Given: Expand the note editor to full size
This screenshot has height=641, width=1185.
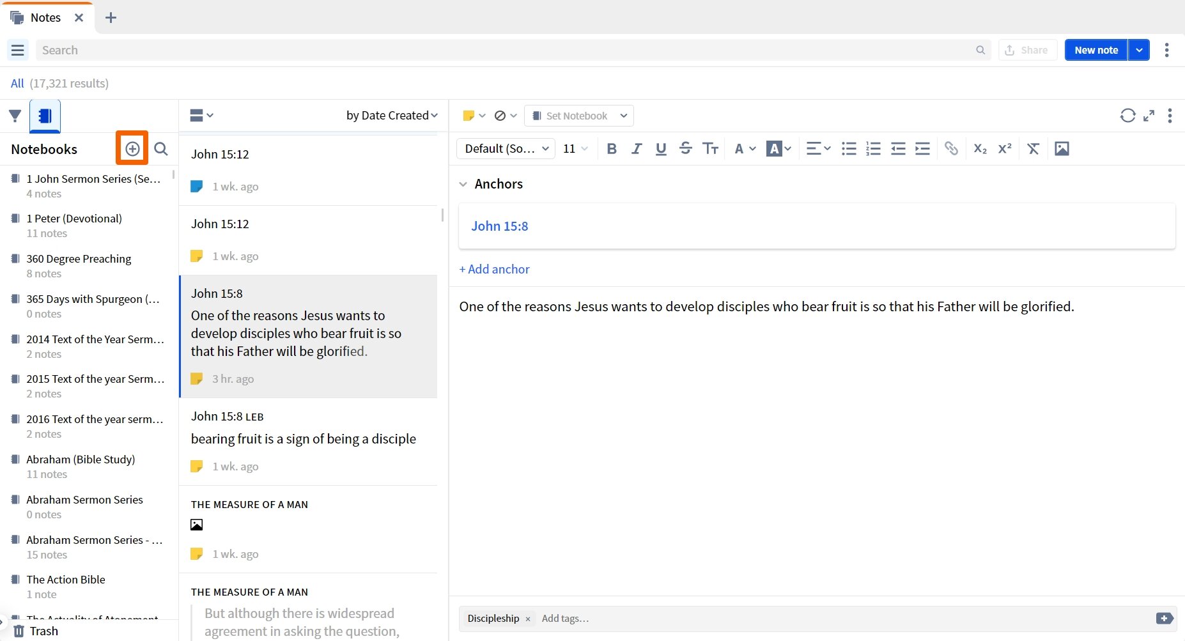Looking at the screenshot, I should [x=1149, y=116].
